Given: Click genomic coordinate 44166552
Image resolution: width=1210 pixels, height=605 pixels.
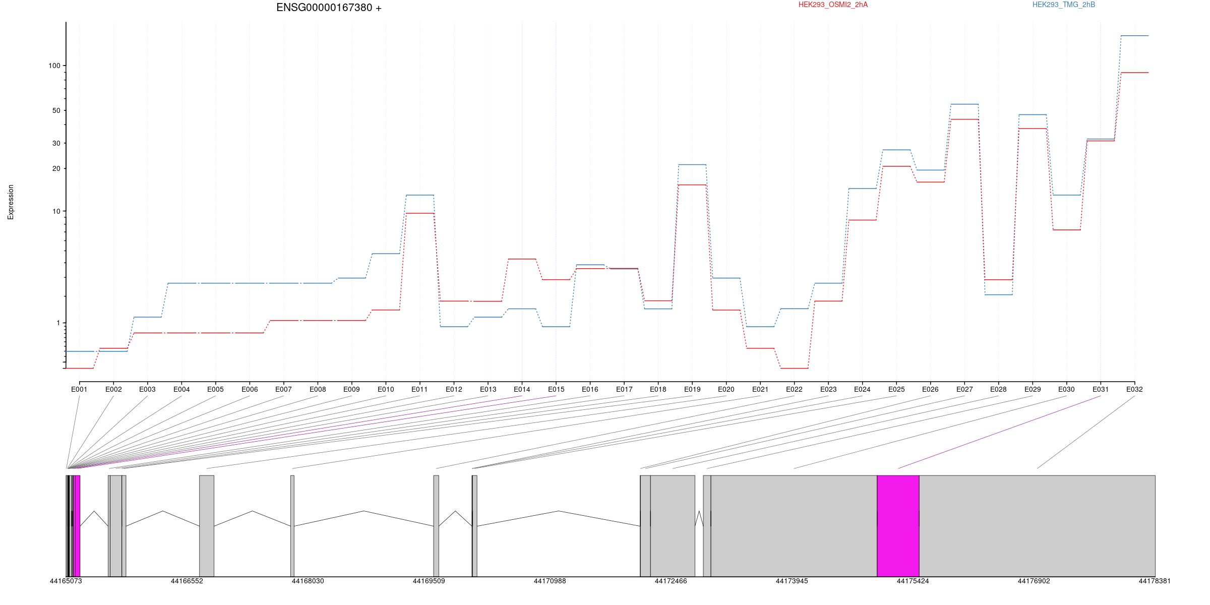Looking at the screenshot, I should 187,581.
